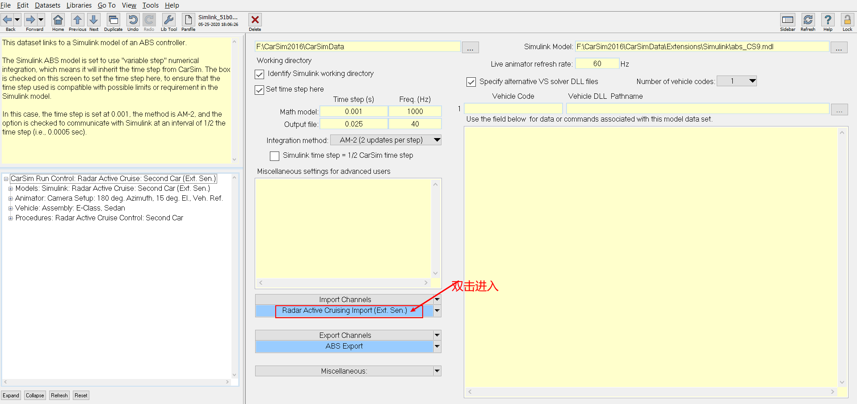Toggle Specify alternative VS solver DLL files
857x404 pixels.
tap(471, 82)
